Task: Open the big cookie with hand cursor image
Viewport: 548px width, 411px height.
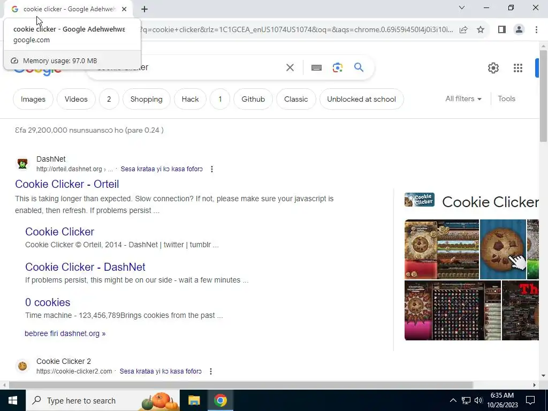Action: (x=503, y=249)
